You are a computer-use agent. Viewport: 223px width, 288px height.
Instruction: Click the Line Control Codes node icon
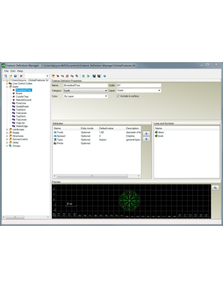pyautogui.click(x=10, y=83)
